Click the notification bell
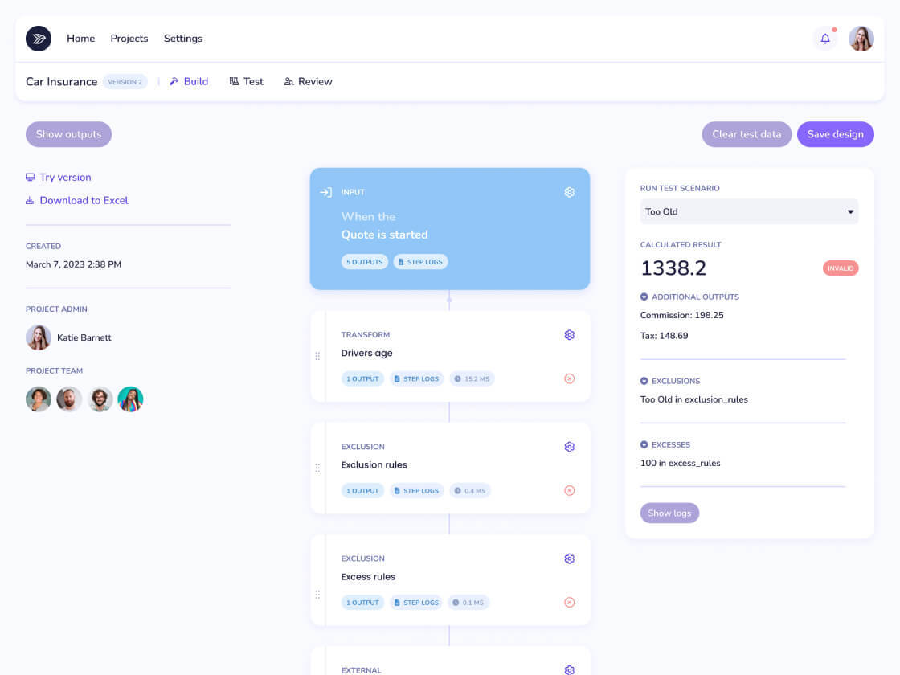This screenshot has width=900, height=675. (824, 38)
